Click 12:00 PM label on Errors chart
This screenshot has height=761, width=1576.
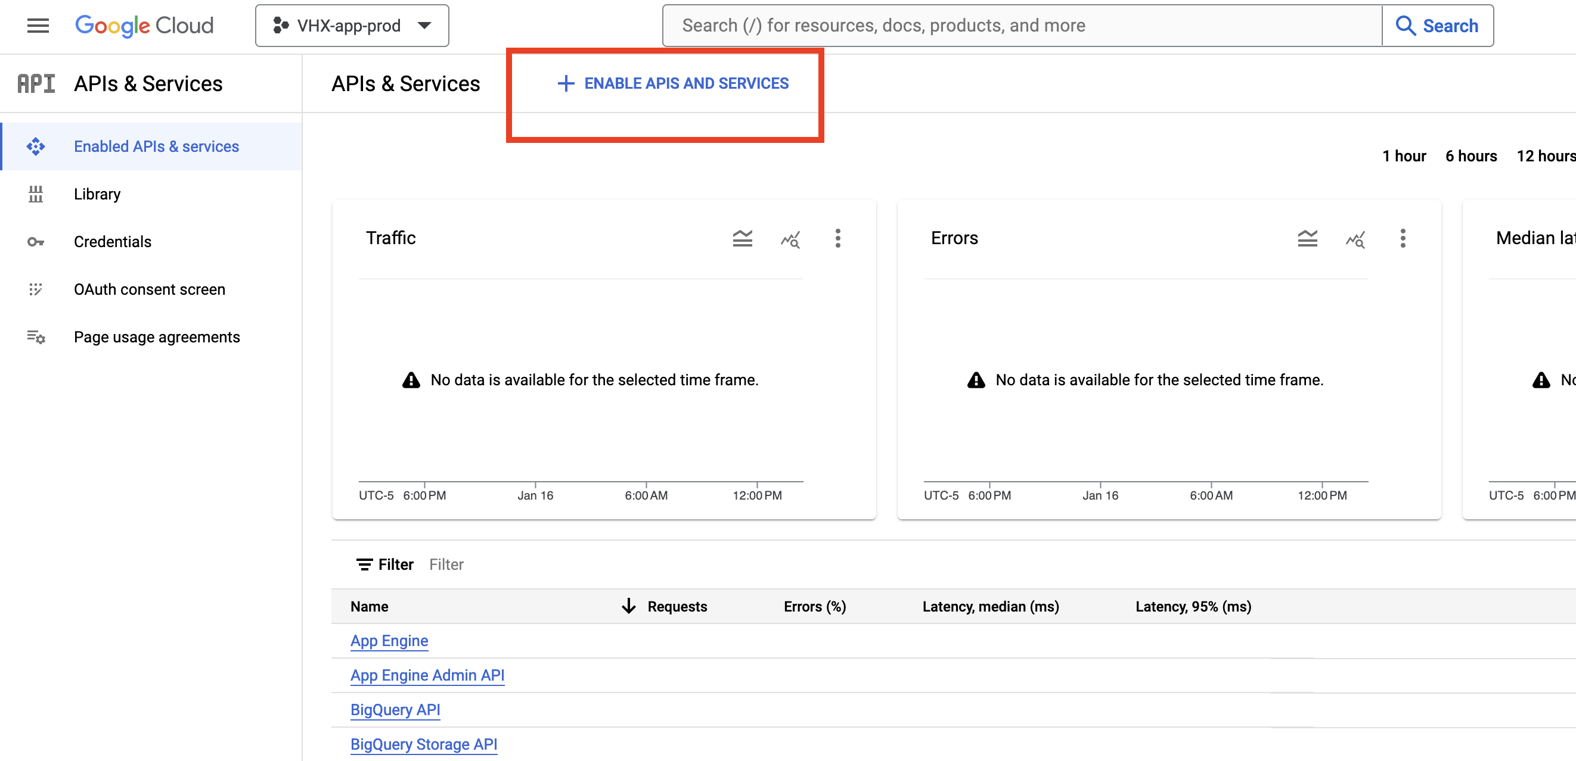coord(1322,495)
